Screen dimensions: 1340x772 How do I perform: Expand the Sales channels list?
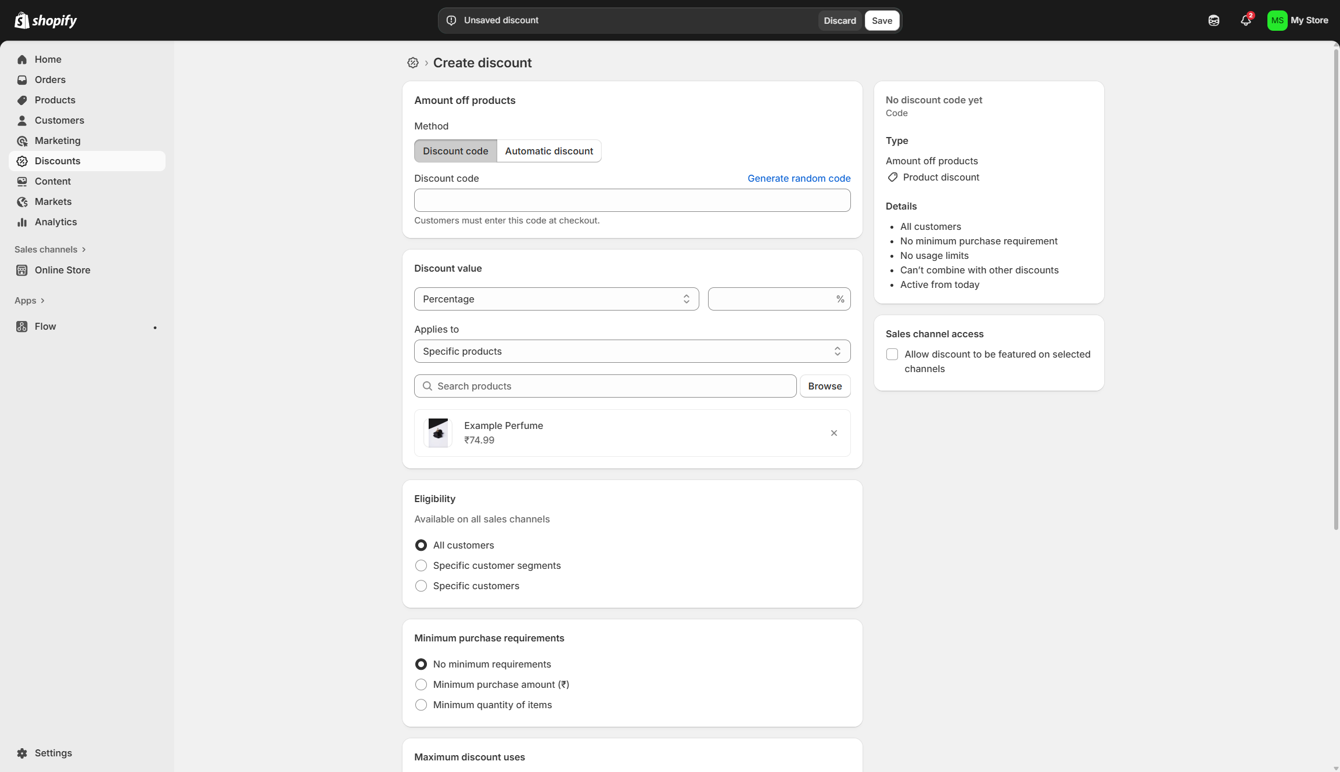coord(51,249)
